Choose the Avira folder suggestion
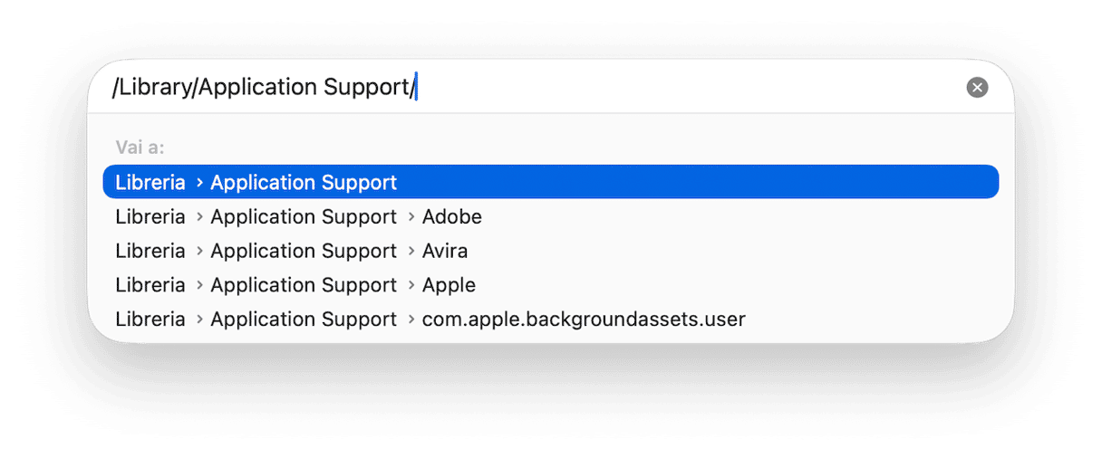 pos(551,251)
